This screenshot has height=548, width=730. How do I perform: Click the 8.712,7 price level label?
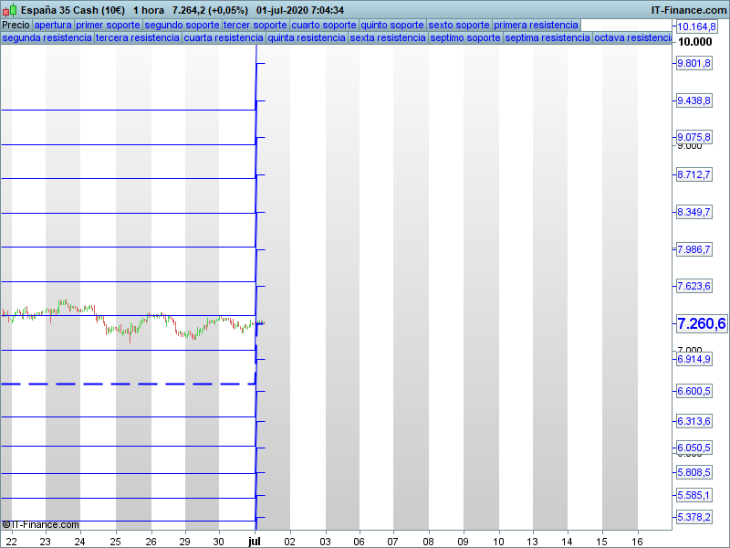pyautogui.click(x=694, y=174)
